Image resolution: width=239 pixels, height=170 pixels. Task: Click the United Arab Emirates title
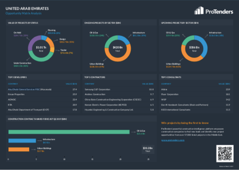[27, 8]
